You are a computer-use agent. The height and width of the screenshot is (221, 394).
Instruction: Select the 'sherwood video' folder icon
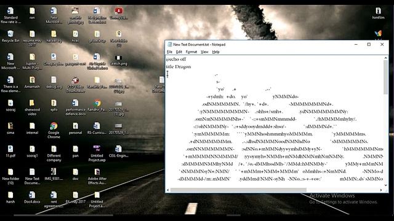(32, 107)
